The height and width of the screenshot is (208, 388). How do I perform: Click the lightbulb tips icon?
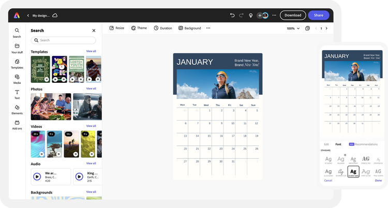(x=251, y=16)
